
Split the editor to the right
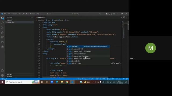tap(124, 17)
